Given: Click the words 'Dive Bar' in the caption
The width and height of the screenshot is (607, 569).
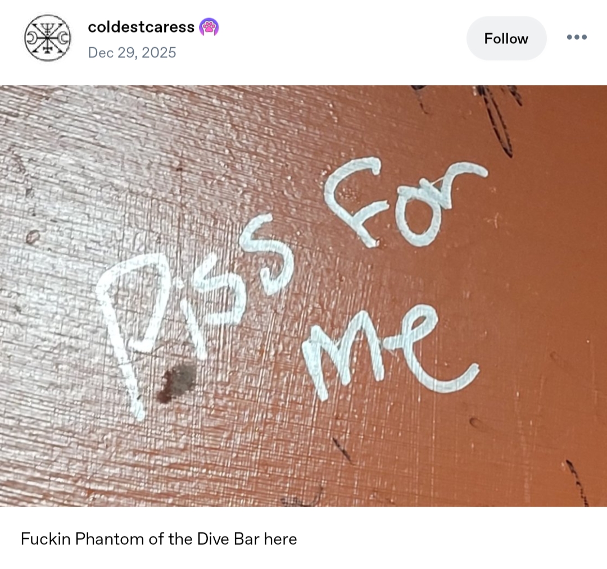Looking at the screenshot, I should (x=228, y=539).
